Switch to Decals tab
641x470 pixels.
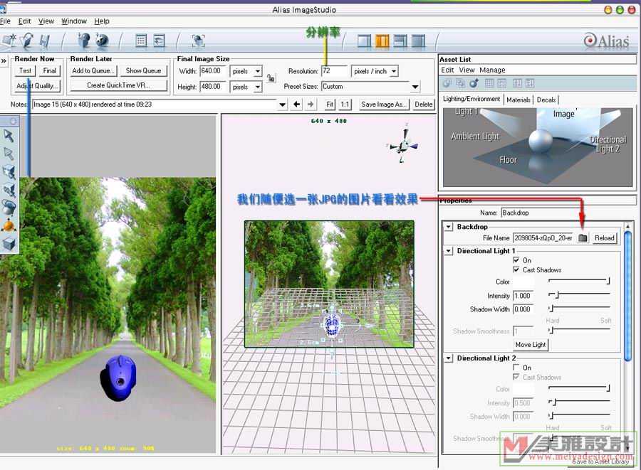[546, 100]
